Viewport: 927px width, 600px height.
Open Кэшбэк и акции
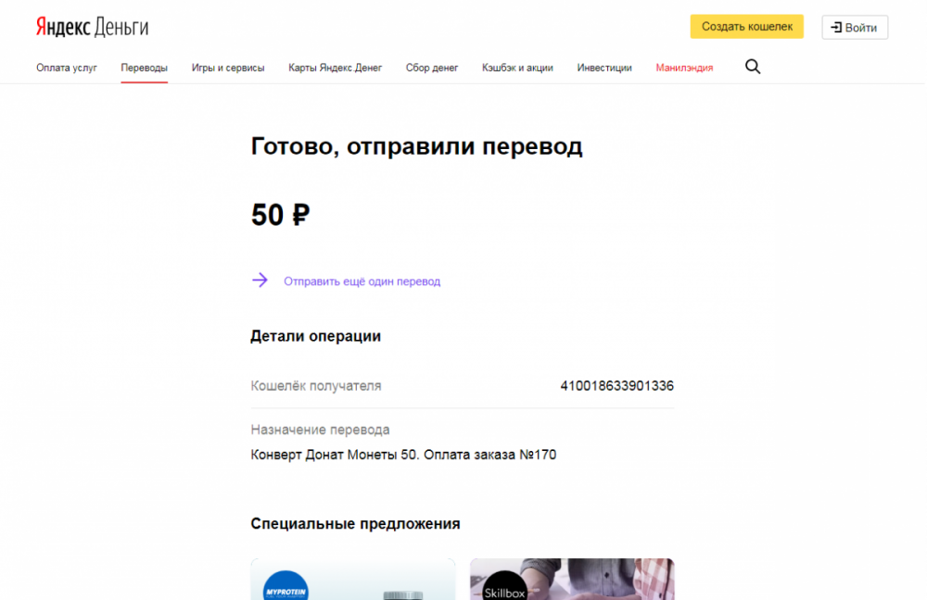pyautogui.click(x=517, y=68)
